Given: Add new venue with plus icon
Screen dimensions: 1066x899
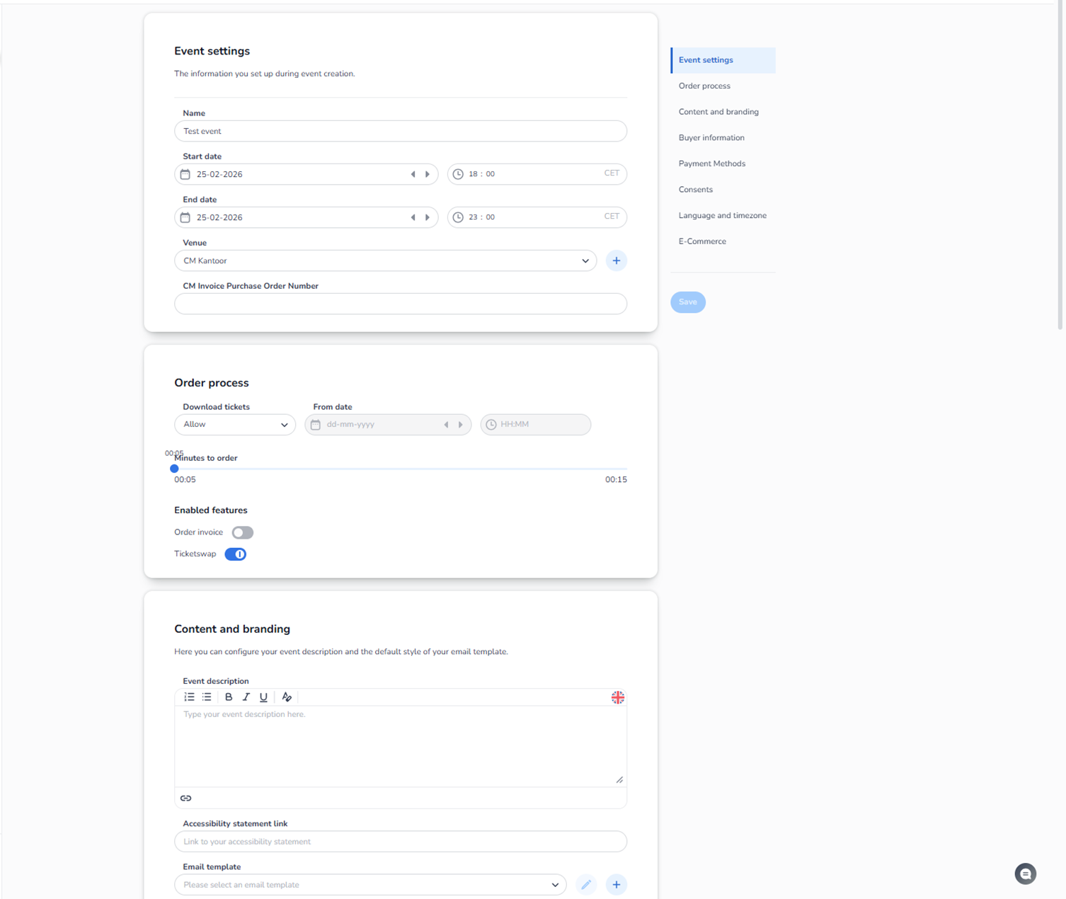Looking at the screenshot, I should coord(616,260).
